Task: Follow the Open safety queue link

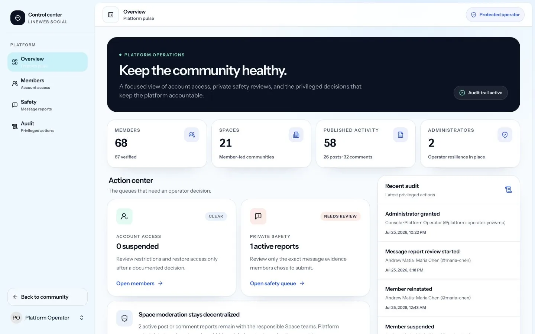Action: click(277, 284)
